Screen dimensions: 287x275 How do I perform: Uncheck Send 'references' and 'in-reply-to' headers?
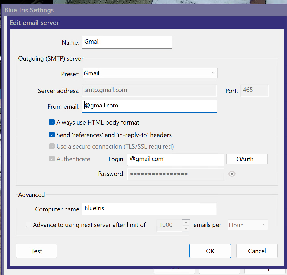tap(52, 135)
